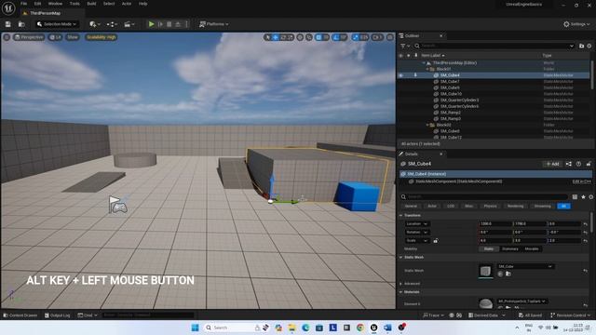Click the Save current level icon
The height and width of the screenshot is (335, 596).
(8, 24)
